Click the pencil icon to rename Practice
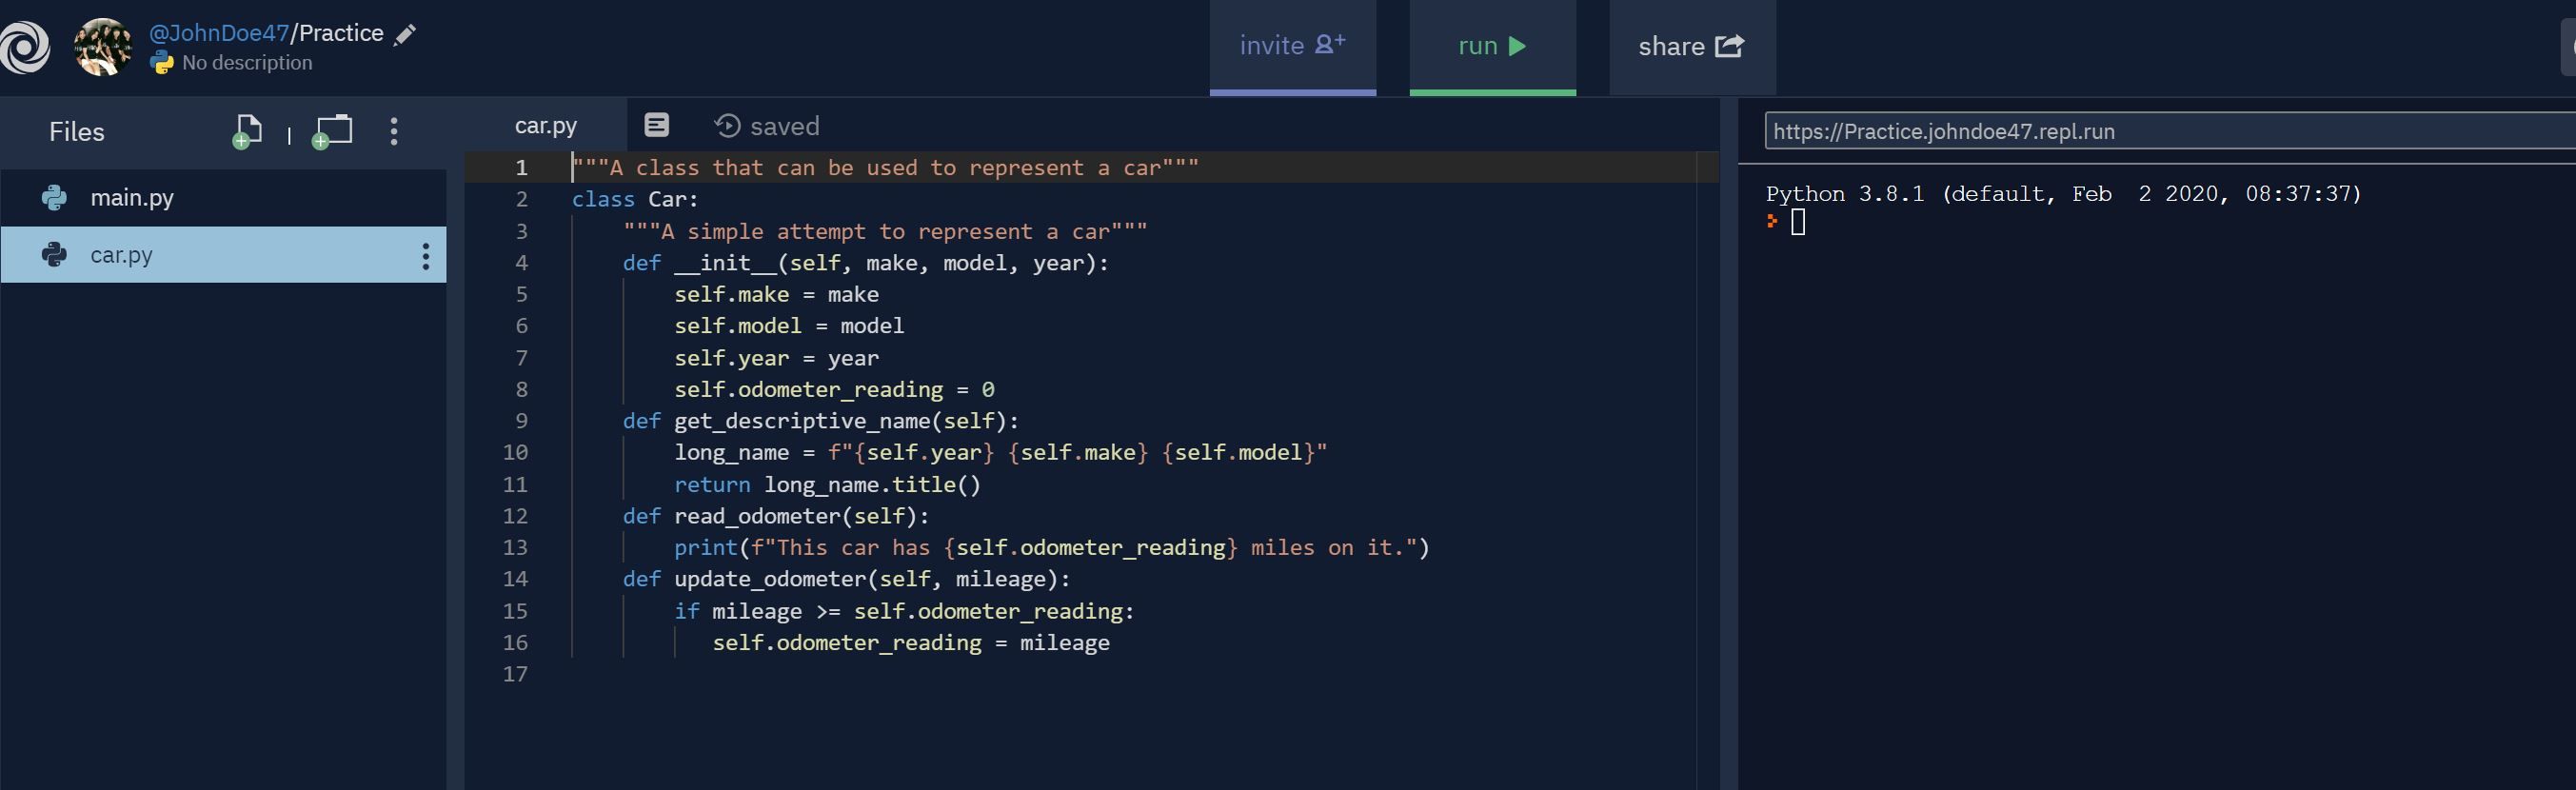The image size is (2576, 790). [404, 35]
